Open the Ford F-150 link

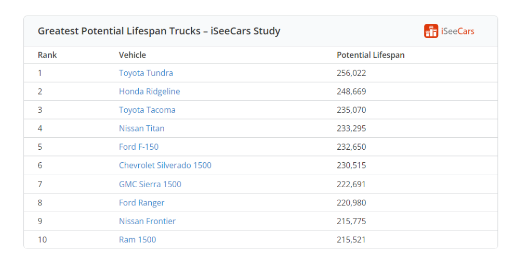(x=138, y=147)
